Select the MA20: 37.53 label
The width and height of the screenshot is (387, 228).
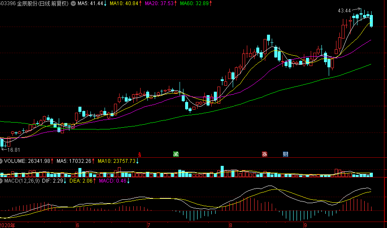[159, 3]
